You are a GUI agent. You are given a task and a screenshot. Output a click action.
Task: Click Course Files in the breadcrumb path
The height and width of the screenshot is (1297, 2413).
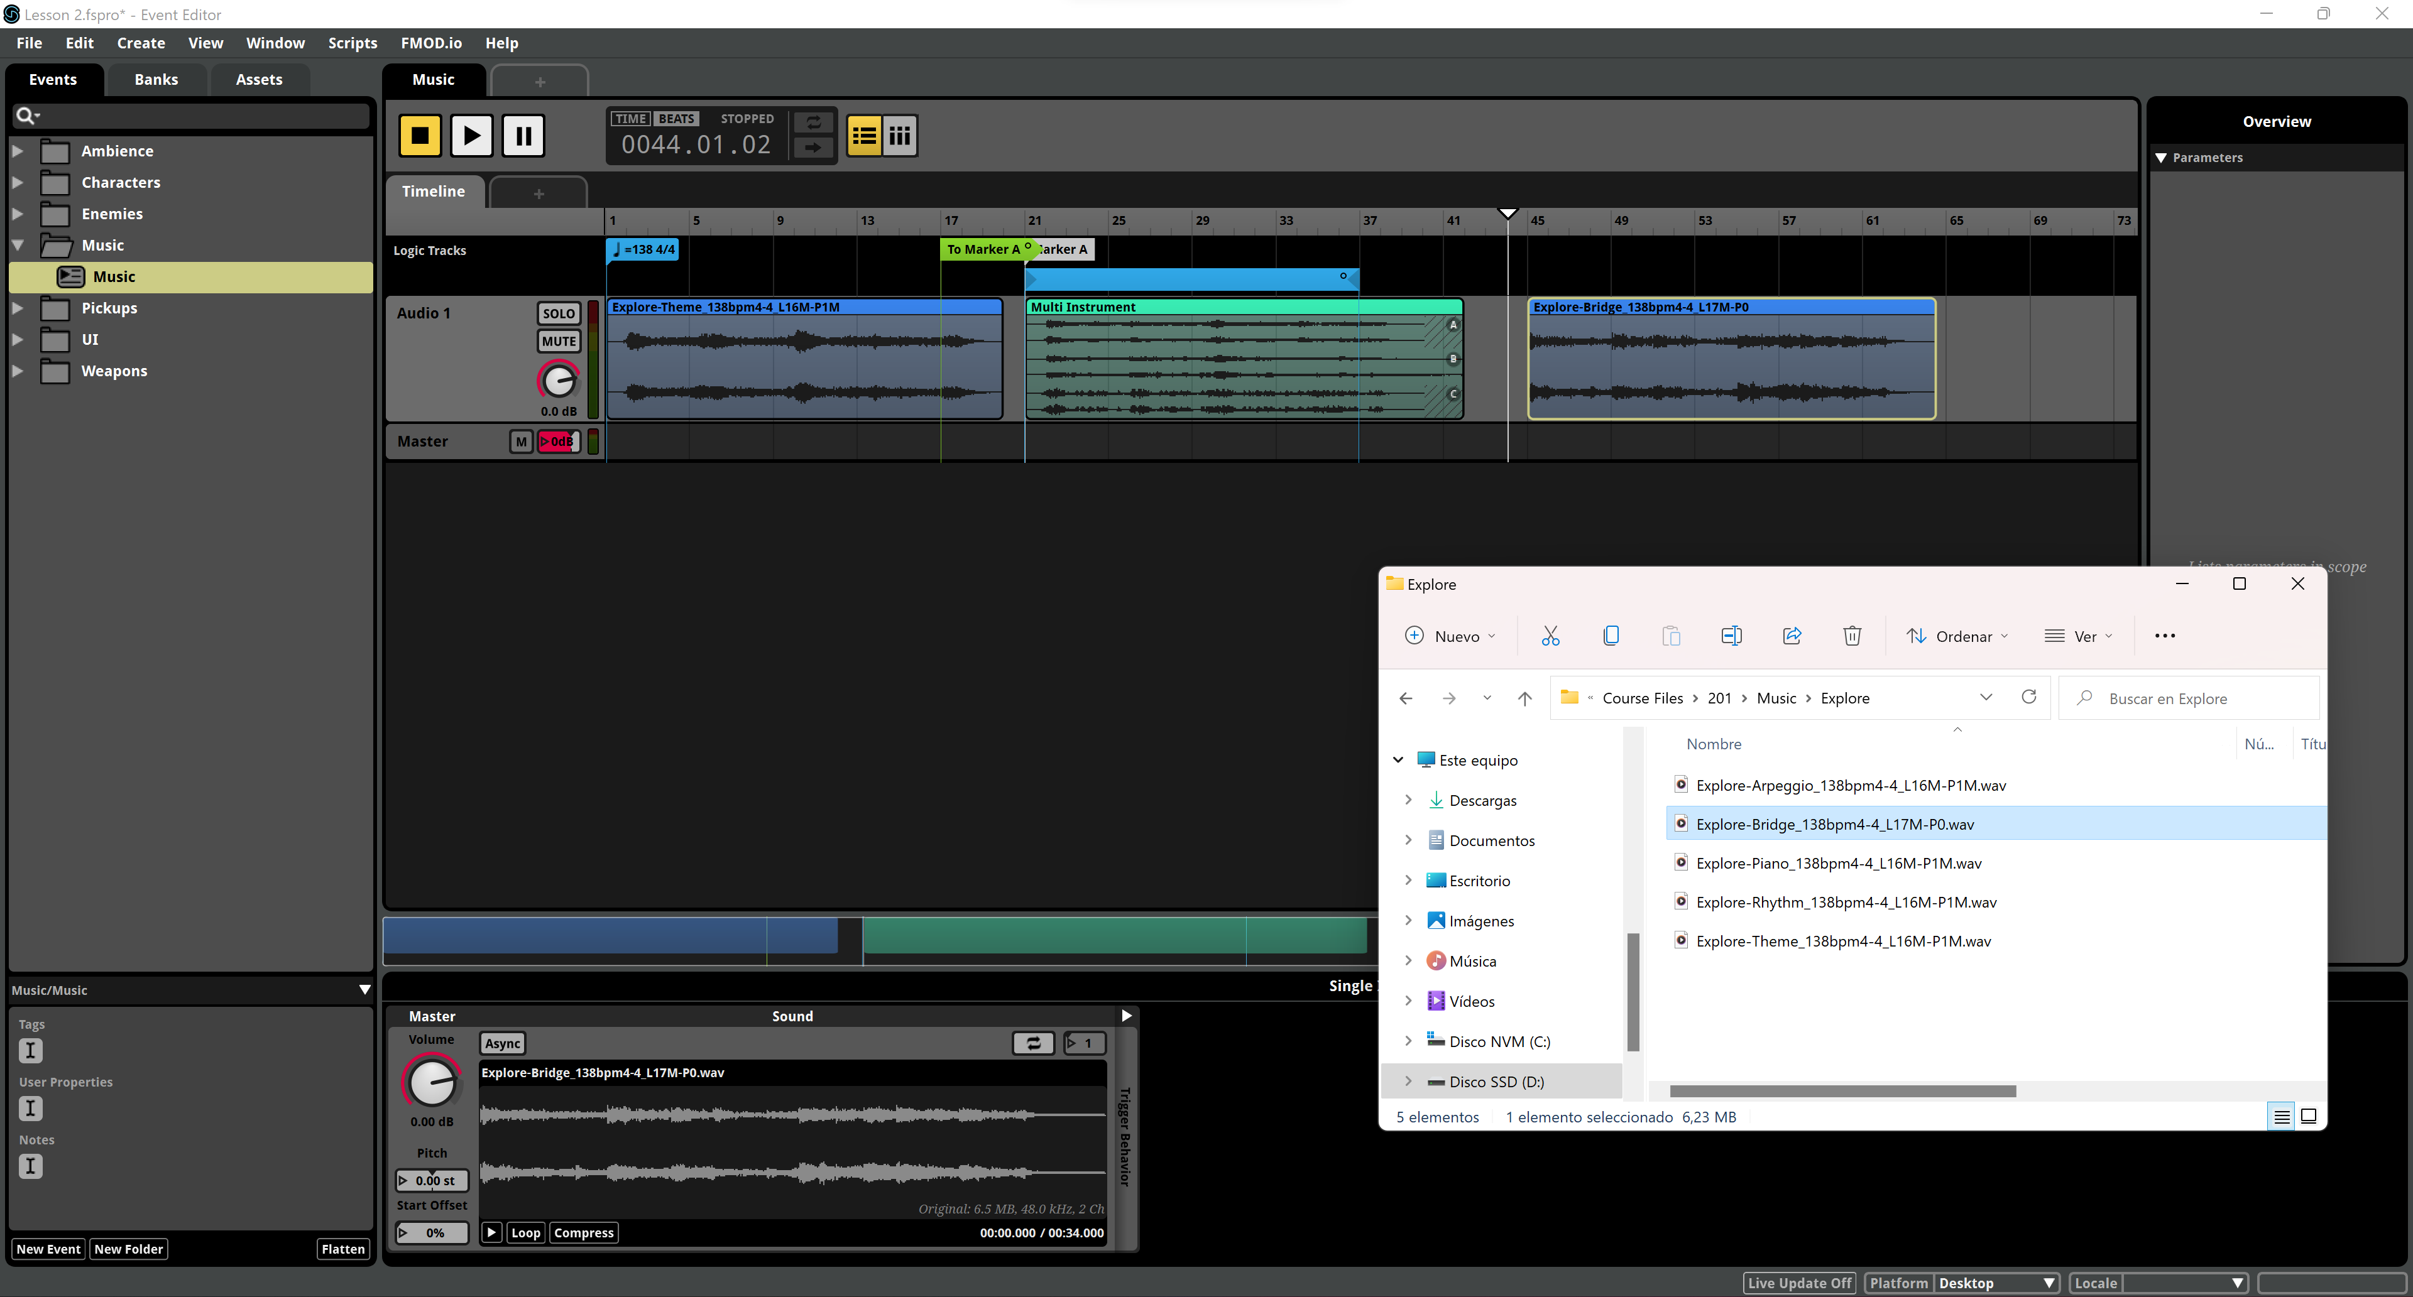pyautogui.click(x=1642, y=698)
